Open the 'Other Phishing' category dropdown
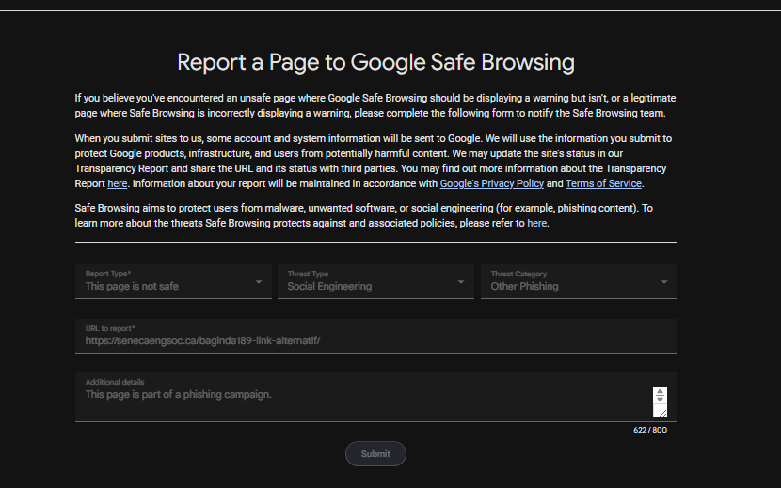The image size is (781, 488). click(x=579, y=282)
